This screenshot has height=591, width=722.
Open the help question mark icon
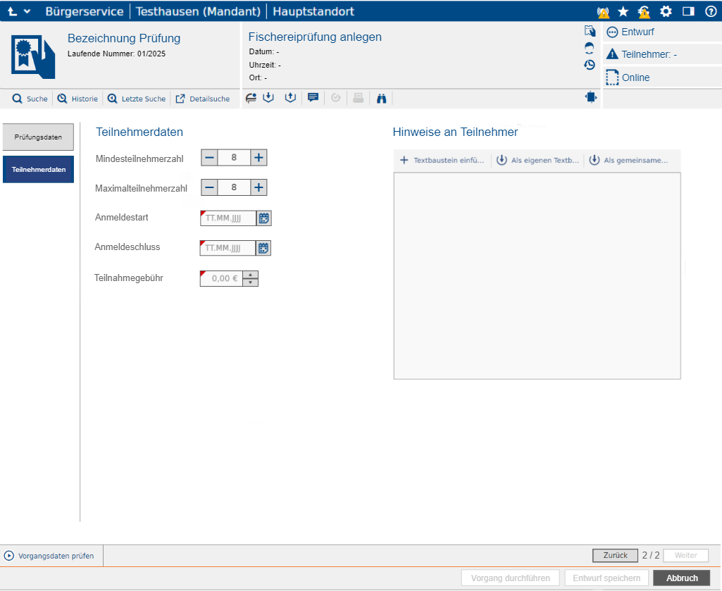click(x=710, y=11)
